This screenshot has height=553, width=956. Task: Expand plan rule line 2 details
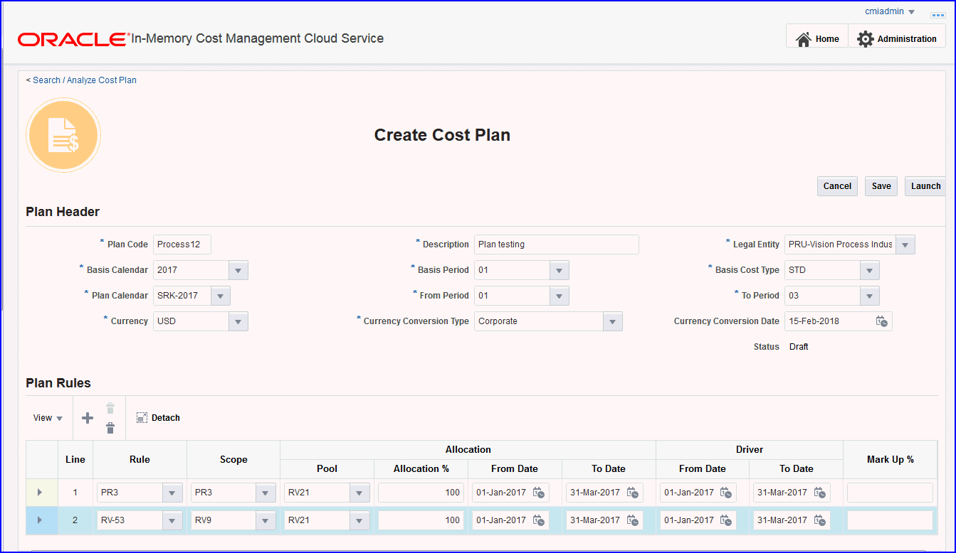coord(40,520)
